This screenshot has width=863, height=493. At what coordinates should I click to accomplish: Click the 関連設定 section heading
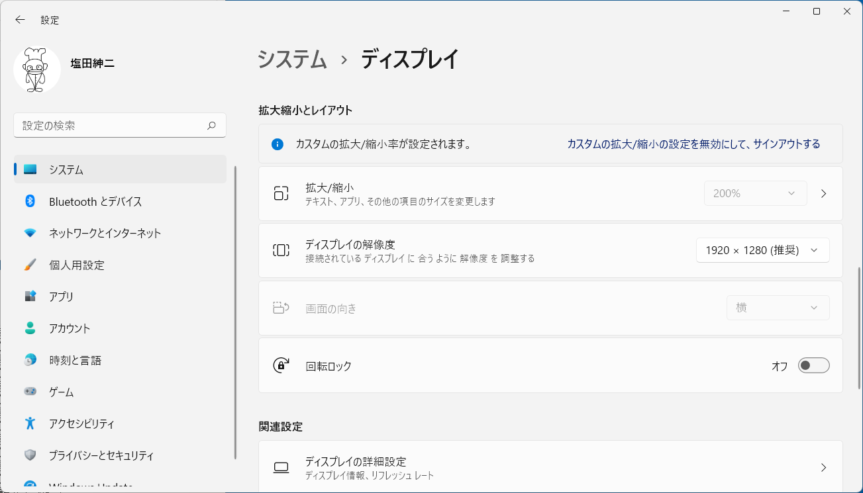(281, 427)
